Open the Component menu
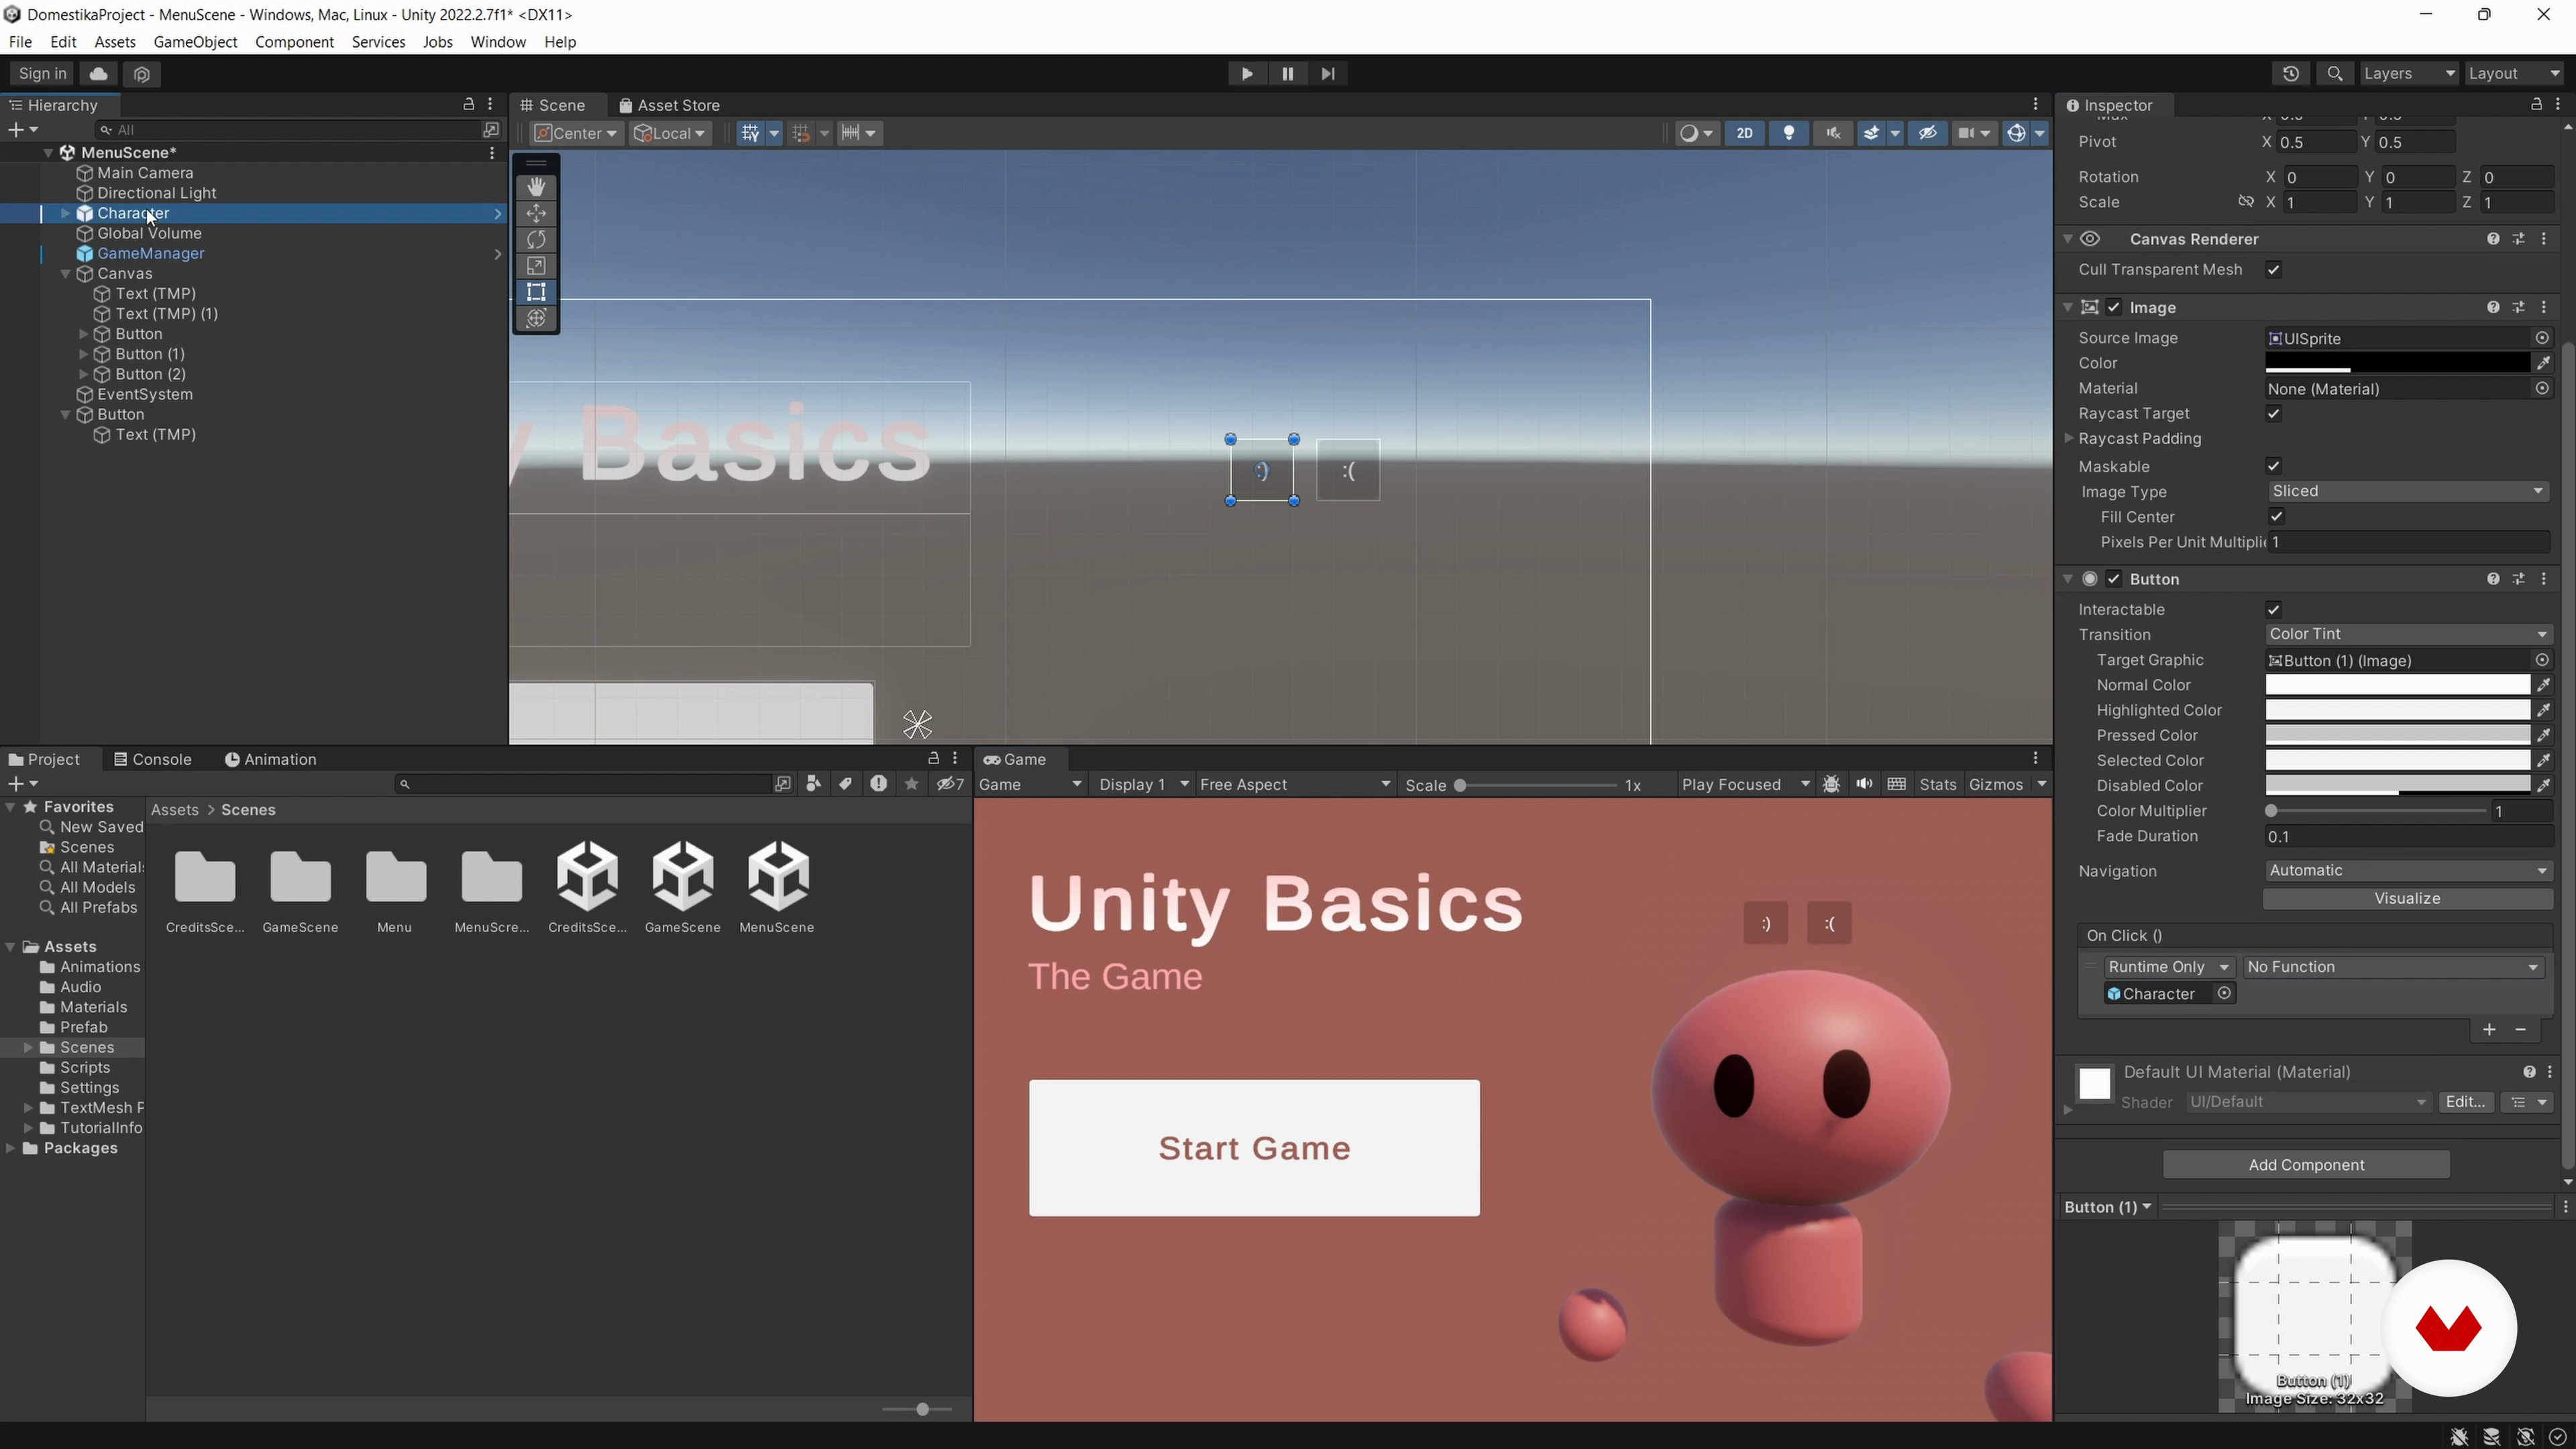2576x1449 pixels. coord(294,42)
